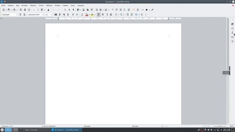Align paragraph left
Viewport: 235px width, 132px height.
[98, 15]
